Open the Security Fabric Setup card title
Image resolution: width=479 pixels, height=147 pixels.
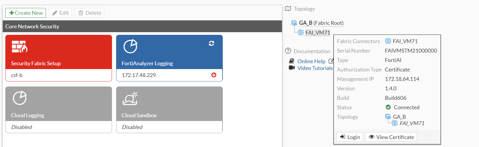coord(36,63)
